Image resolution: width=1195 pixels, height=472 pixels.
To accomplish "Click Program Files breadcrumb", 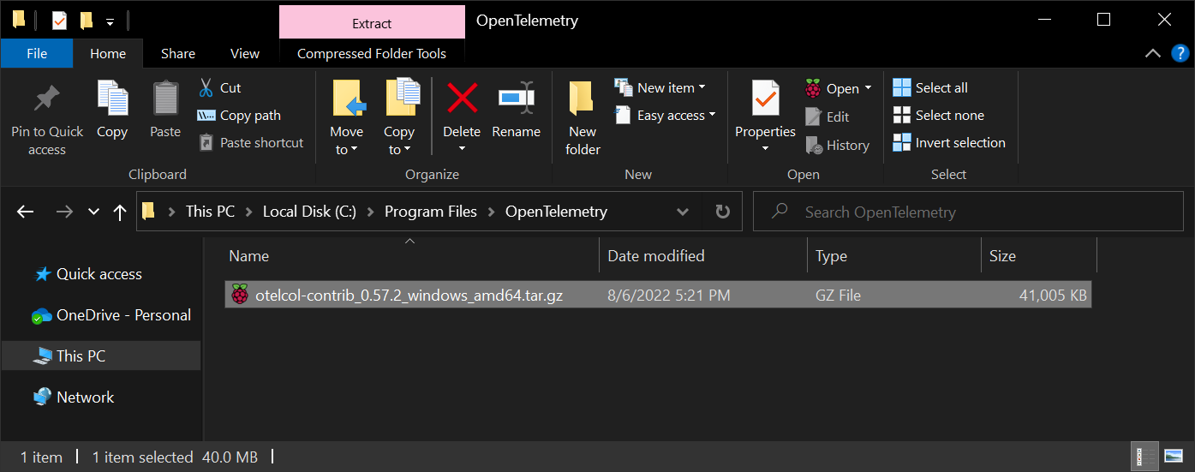I will (x=431, y=212).
